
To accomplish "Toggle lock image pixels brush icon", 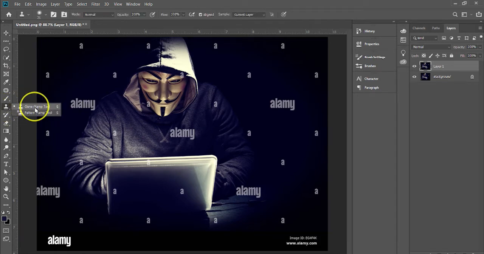I will 431,56.
